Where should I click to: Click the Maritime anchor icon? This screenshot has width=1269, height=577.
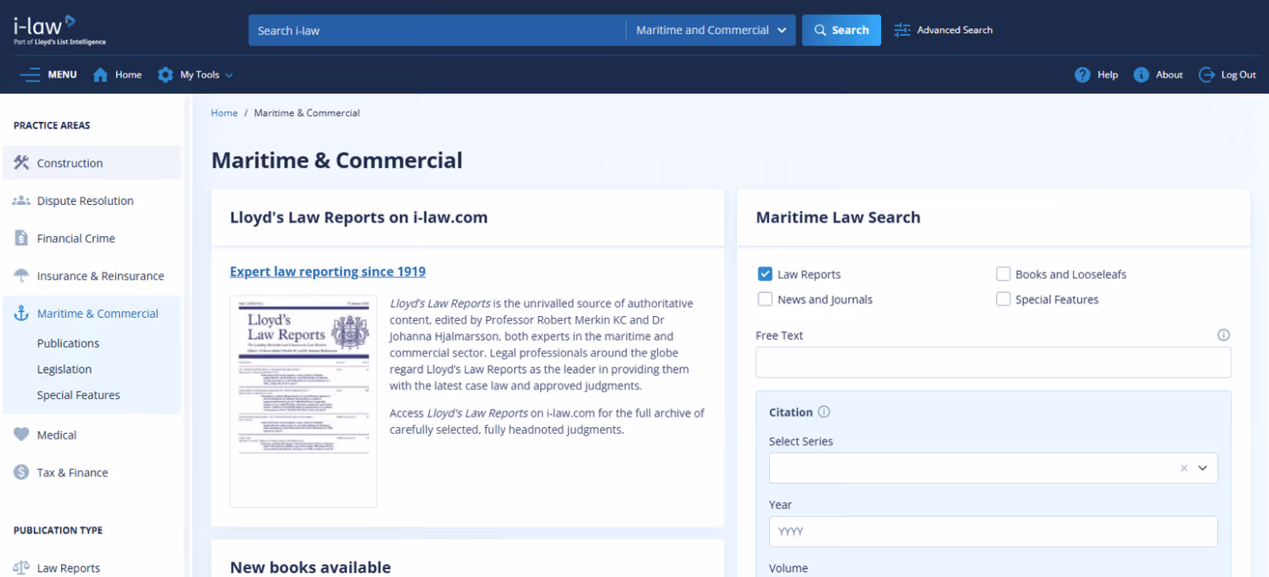(21, 314)
